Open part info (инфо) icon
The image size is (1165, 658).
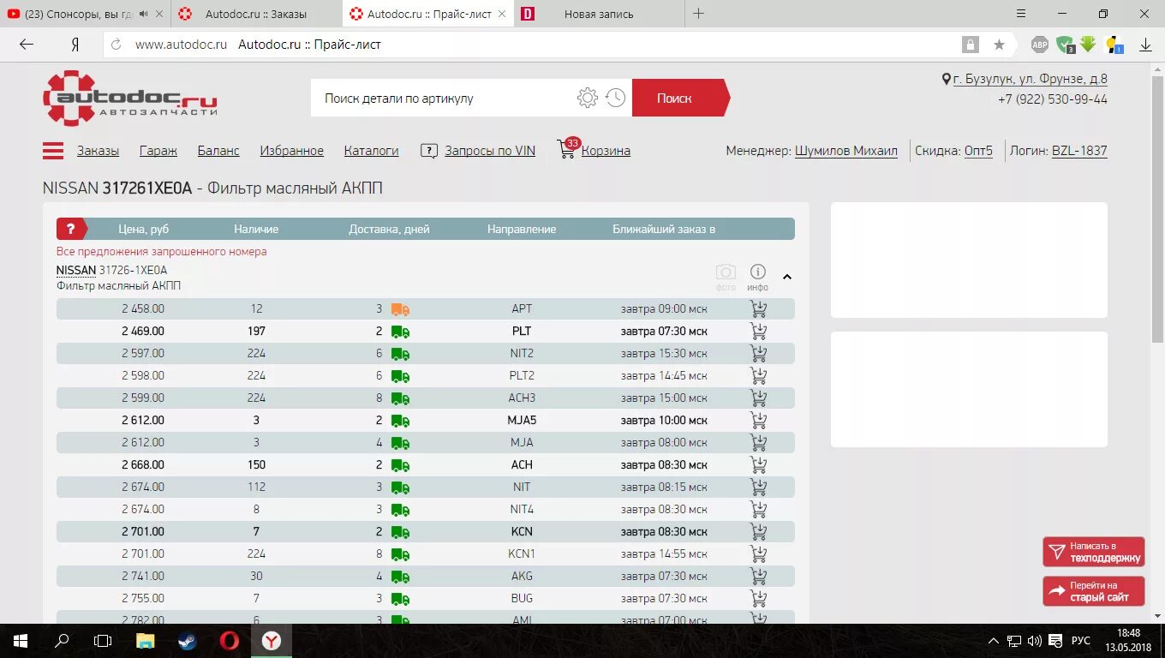click(757, 276)
